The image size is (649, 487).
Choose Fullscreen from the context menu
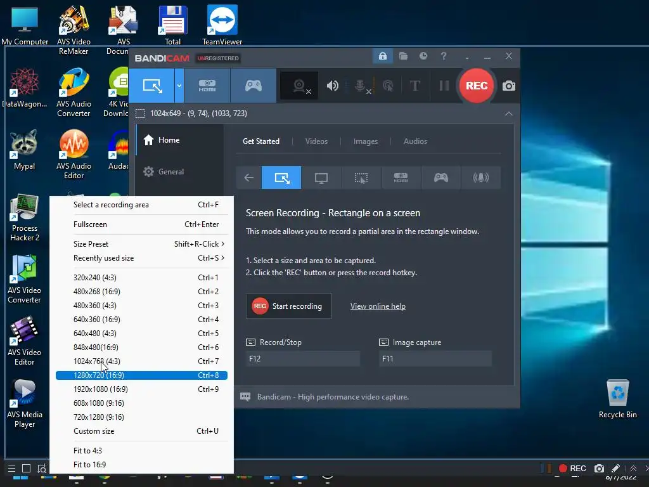141,224
